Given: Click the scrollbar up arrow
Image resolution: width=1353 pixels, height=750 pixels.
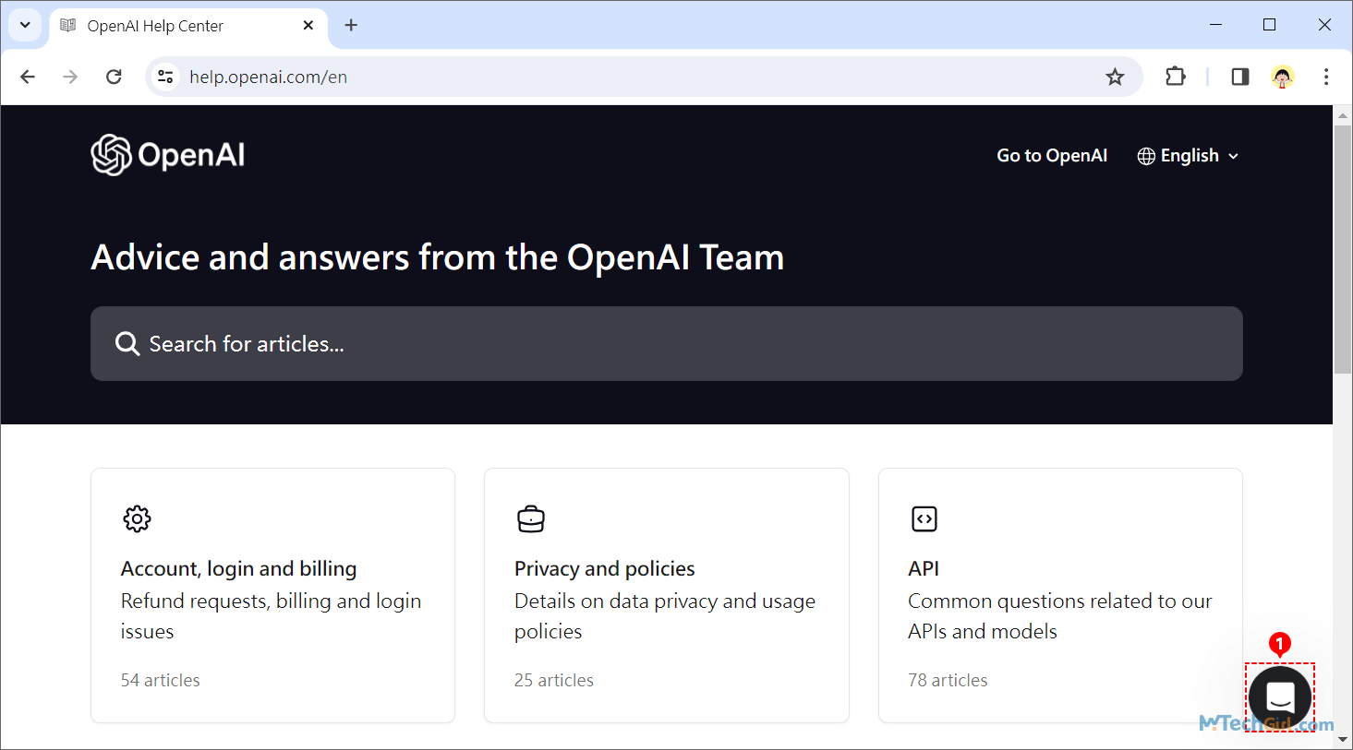Looking at the screenshot, I should coord(1343,114).
